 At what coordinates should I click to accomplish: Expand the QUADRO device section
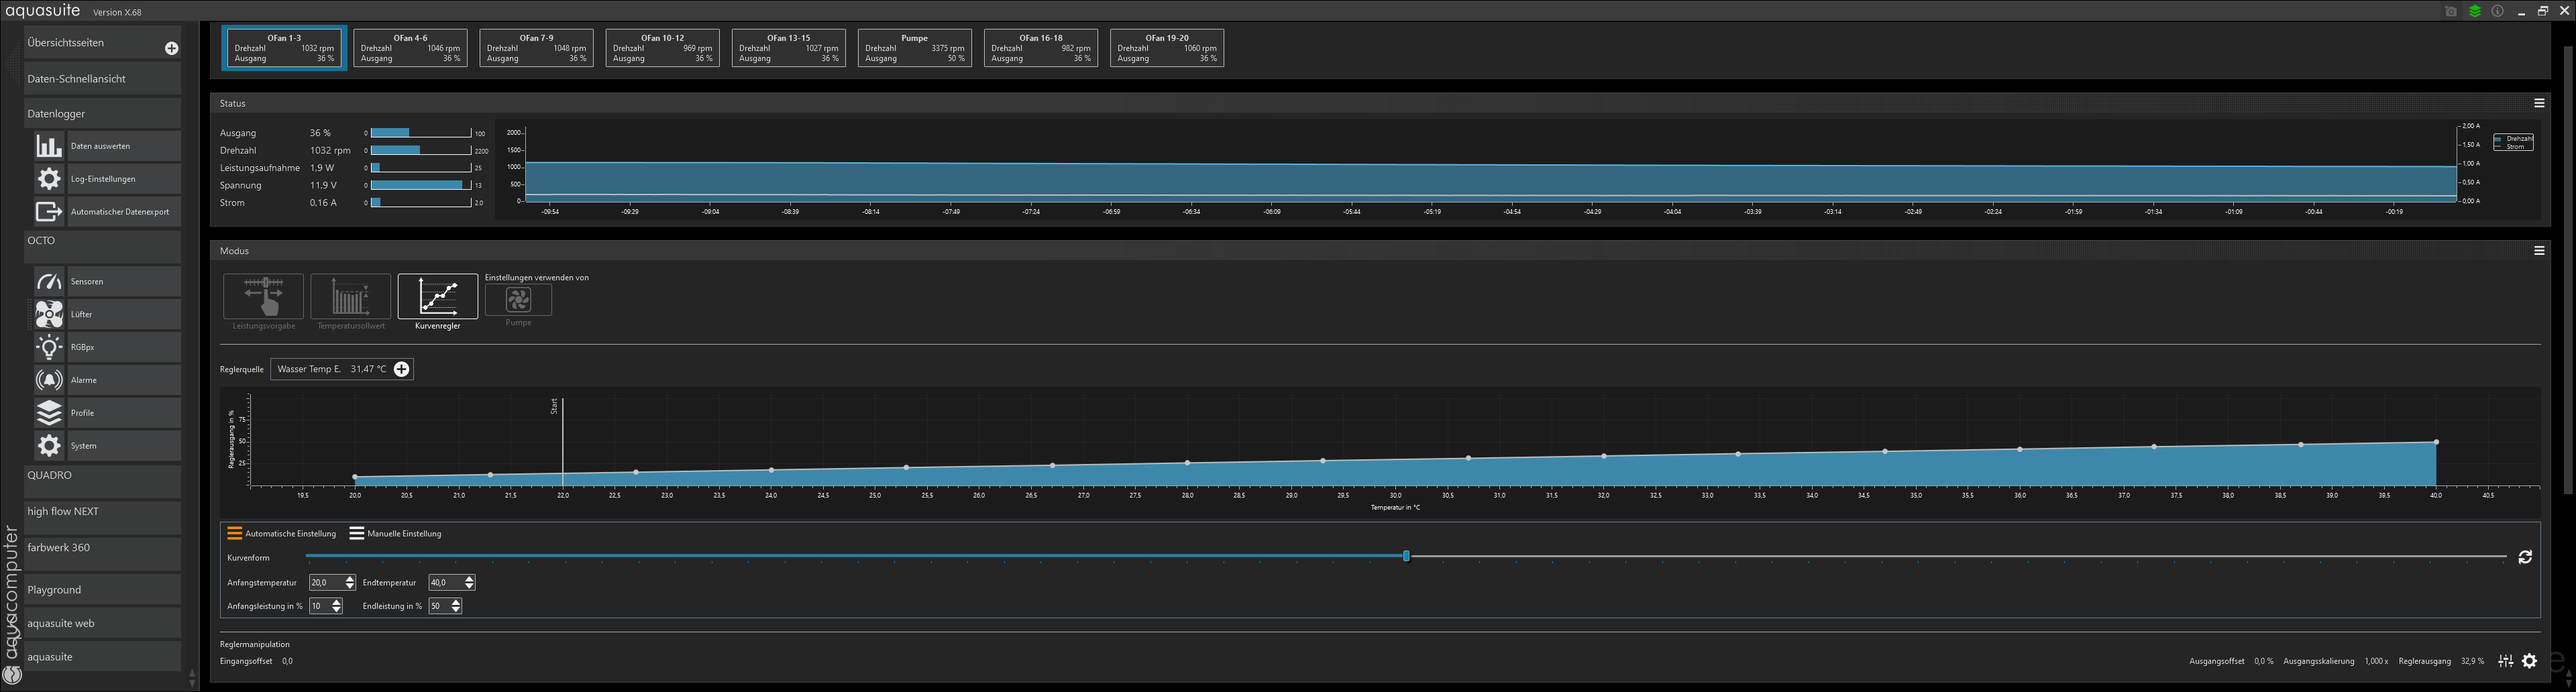(x=102, y=476)
